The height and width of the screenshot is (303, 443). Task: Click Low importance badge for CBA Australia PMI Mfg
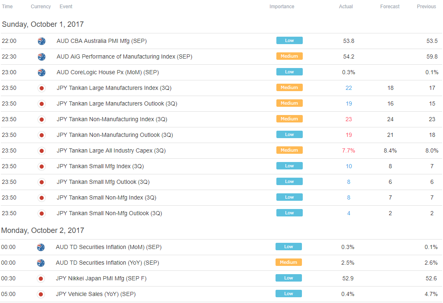pyautogui.click(x=289, y=40)
